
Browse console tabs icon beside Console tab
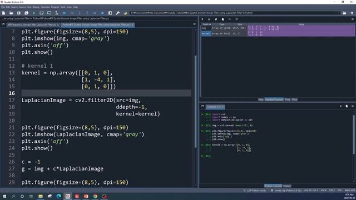202,106
